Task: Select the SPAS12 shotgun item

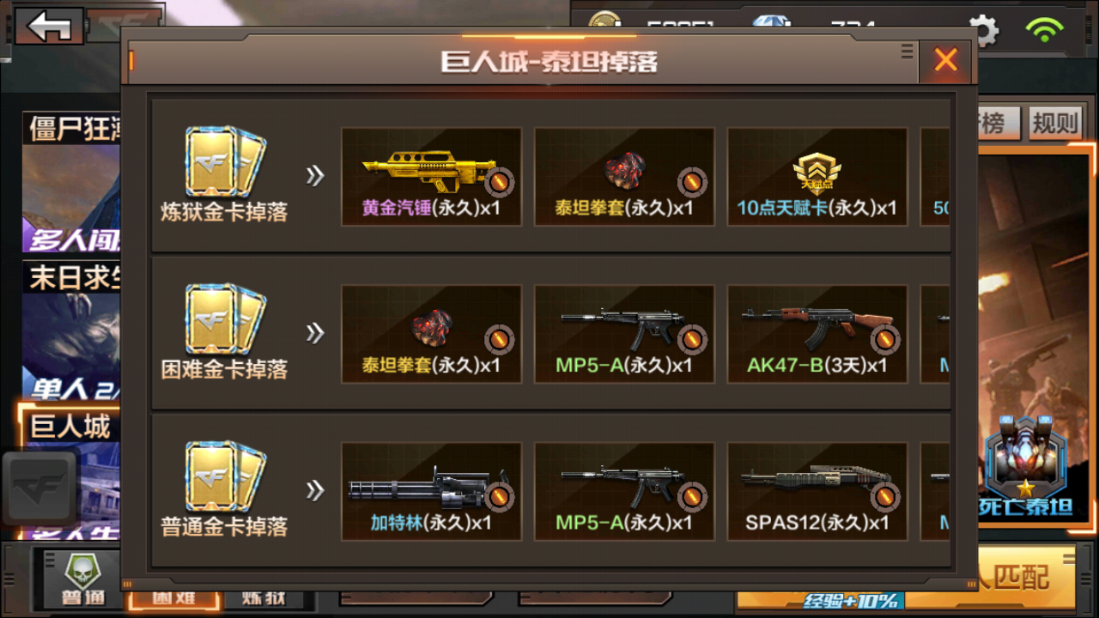Action: pyautogui.click(x=817, y=491)
